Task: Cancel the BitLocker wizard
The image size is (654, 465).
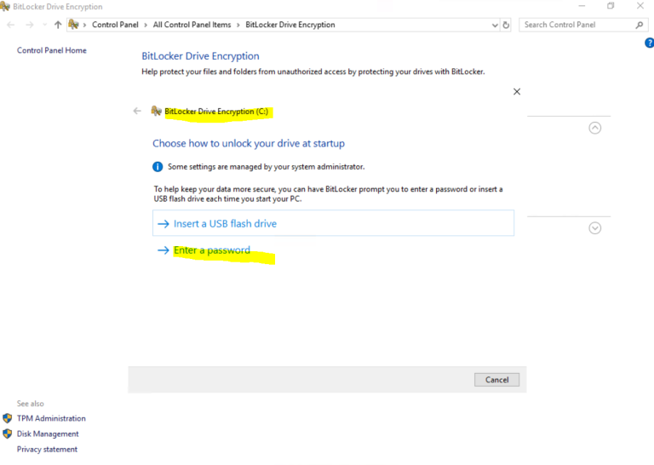Action: [x=496, y=380]
